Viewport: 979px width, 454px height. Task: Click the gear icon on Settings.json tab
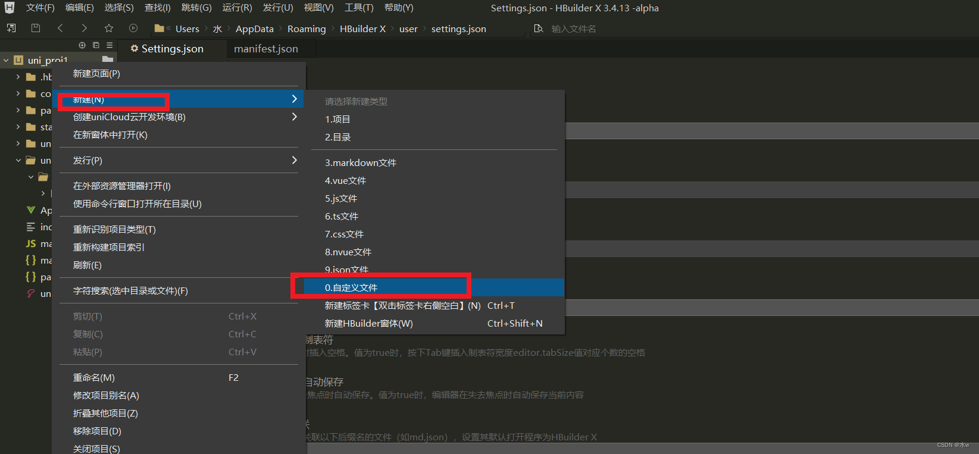point(135,48)
